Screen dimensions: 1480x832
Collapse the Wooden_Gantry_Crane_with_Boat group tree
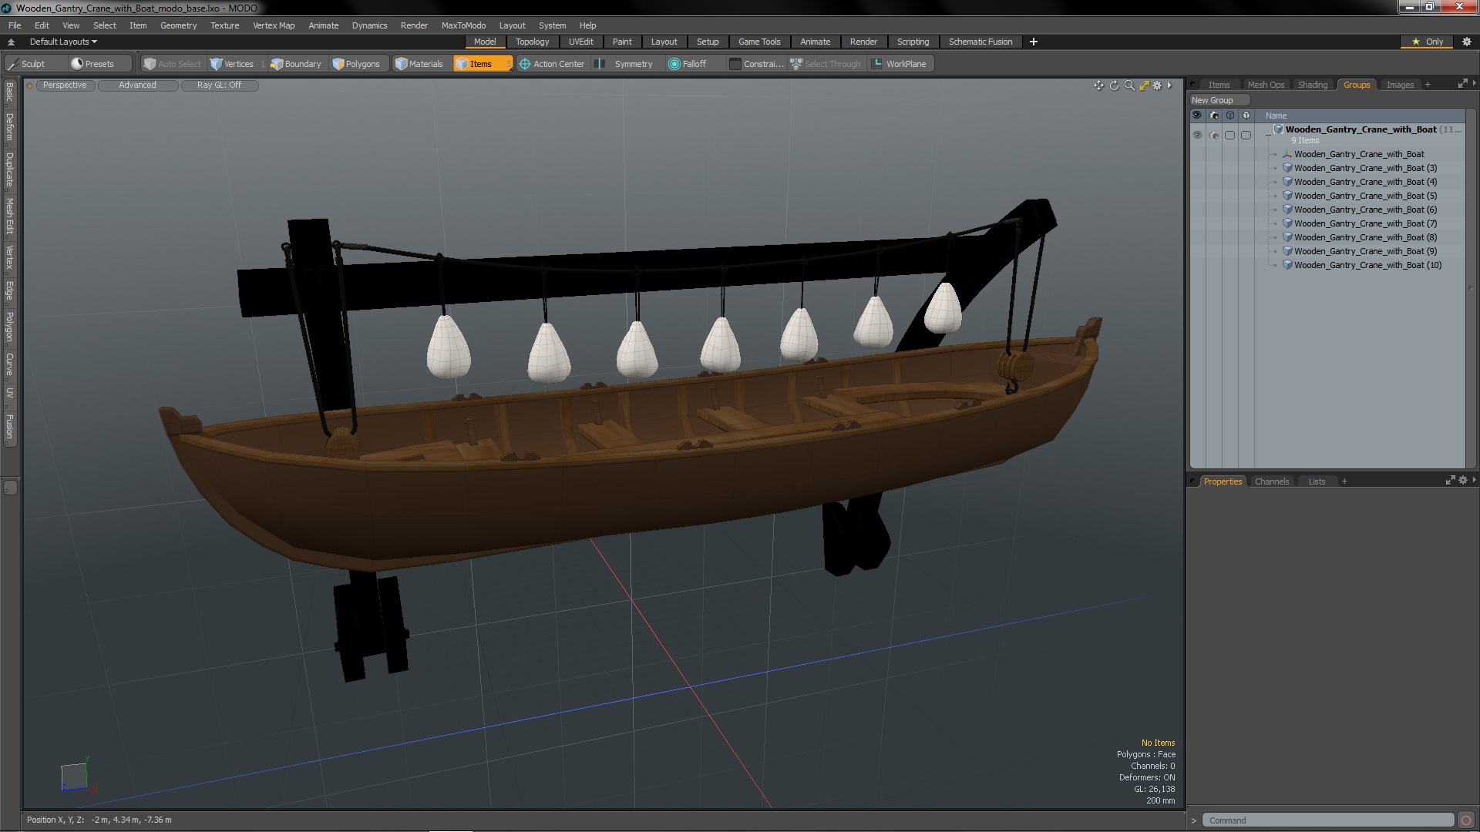tap(1268, 135)
